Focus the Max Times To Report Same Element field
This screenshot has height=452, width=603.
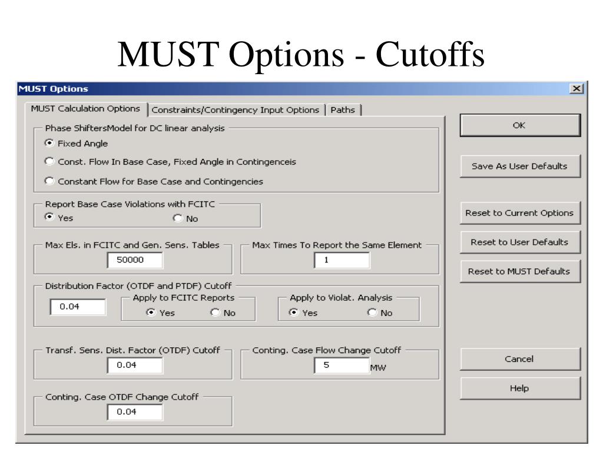(x=342, y=260)
